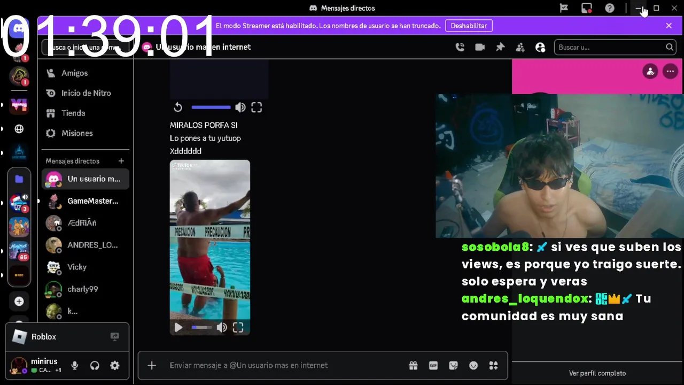Viewport: 684px width, 385px height.
Task: Open the ANDRES_LO... conversation
Action: (85, 245)
